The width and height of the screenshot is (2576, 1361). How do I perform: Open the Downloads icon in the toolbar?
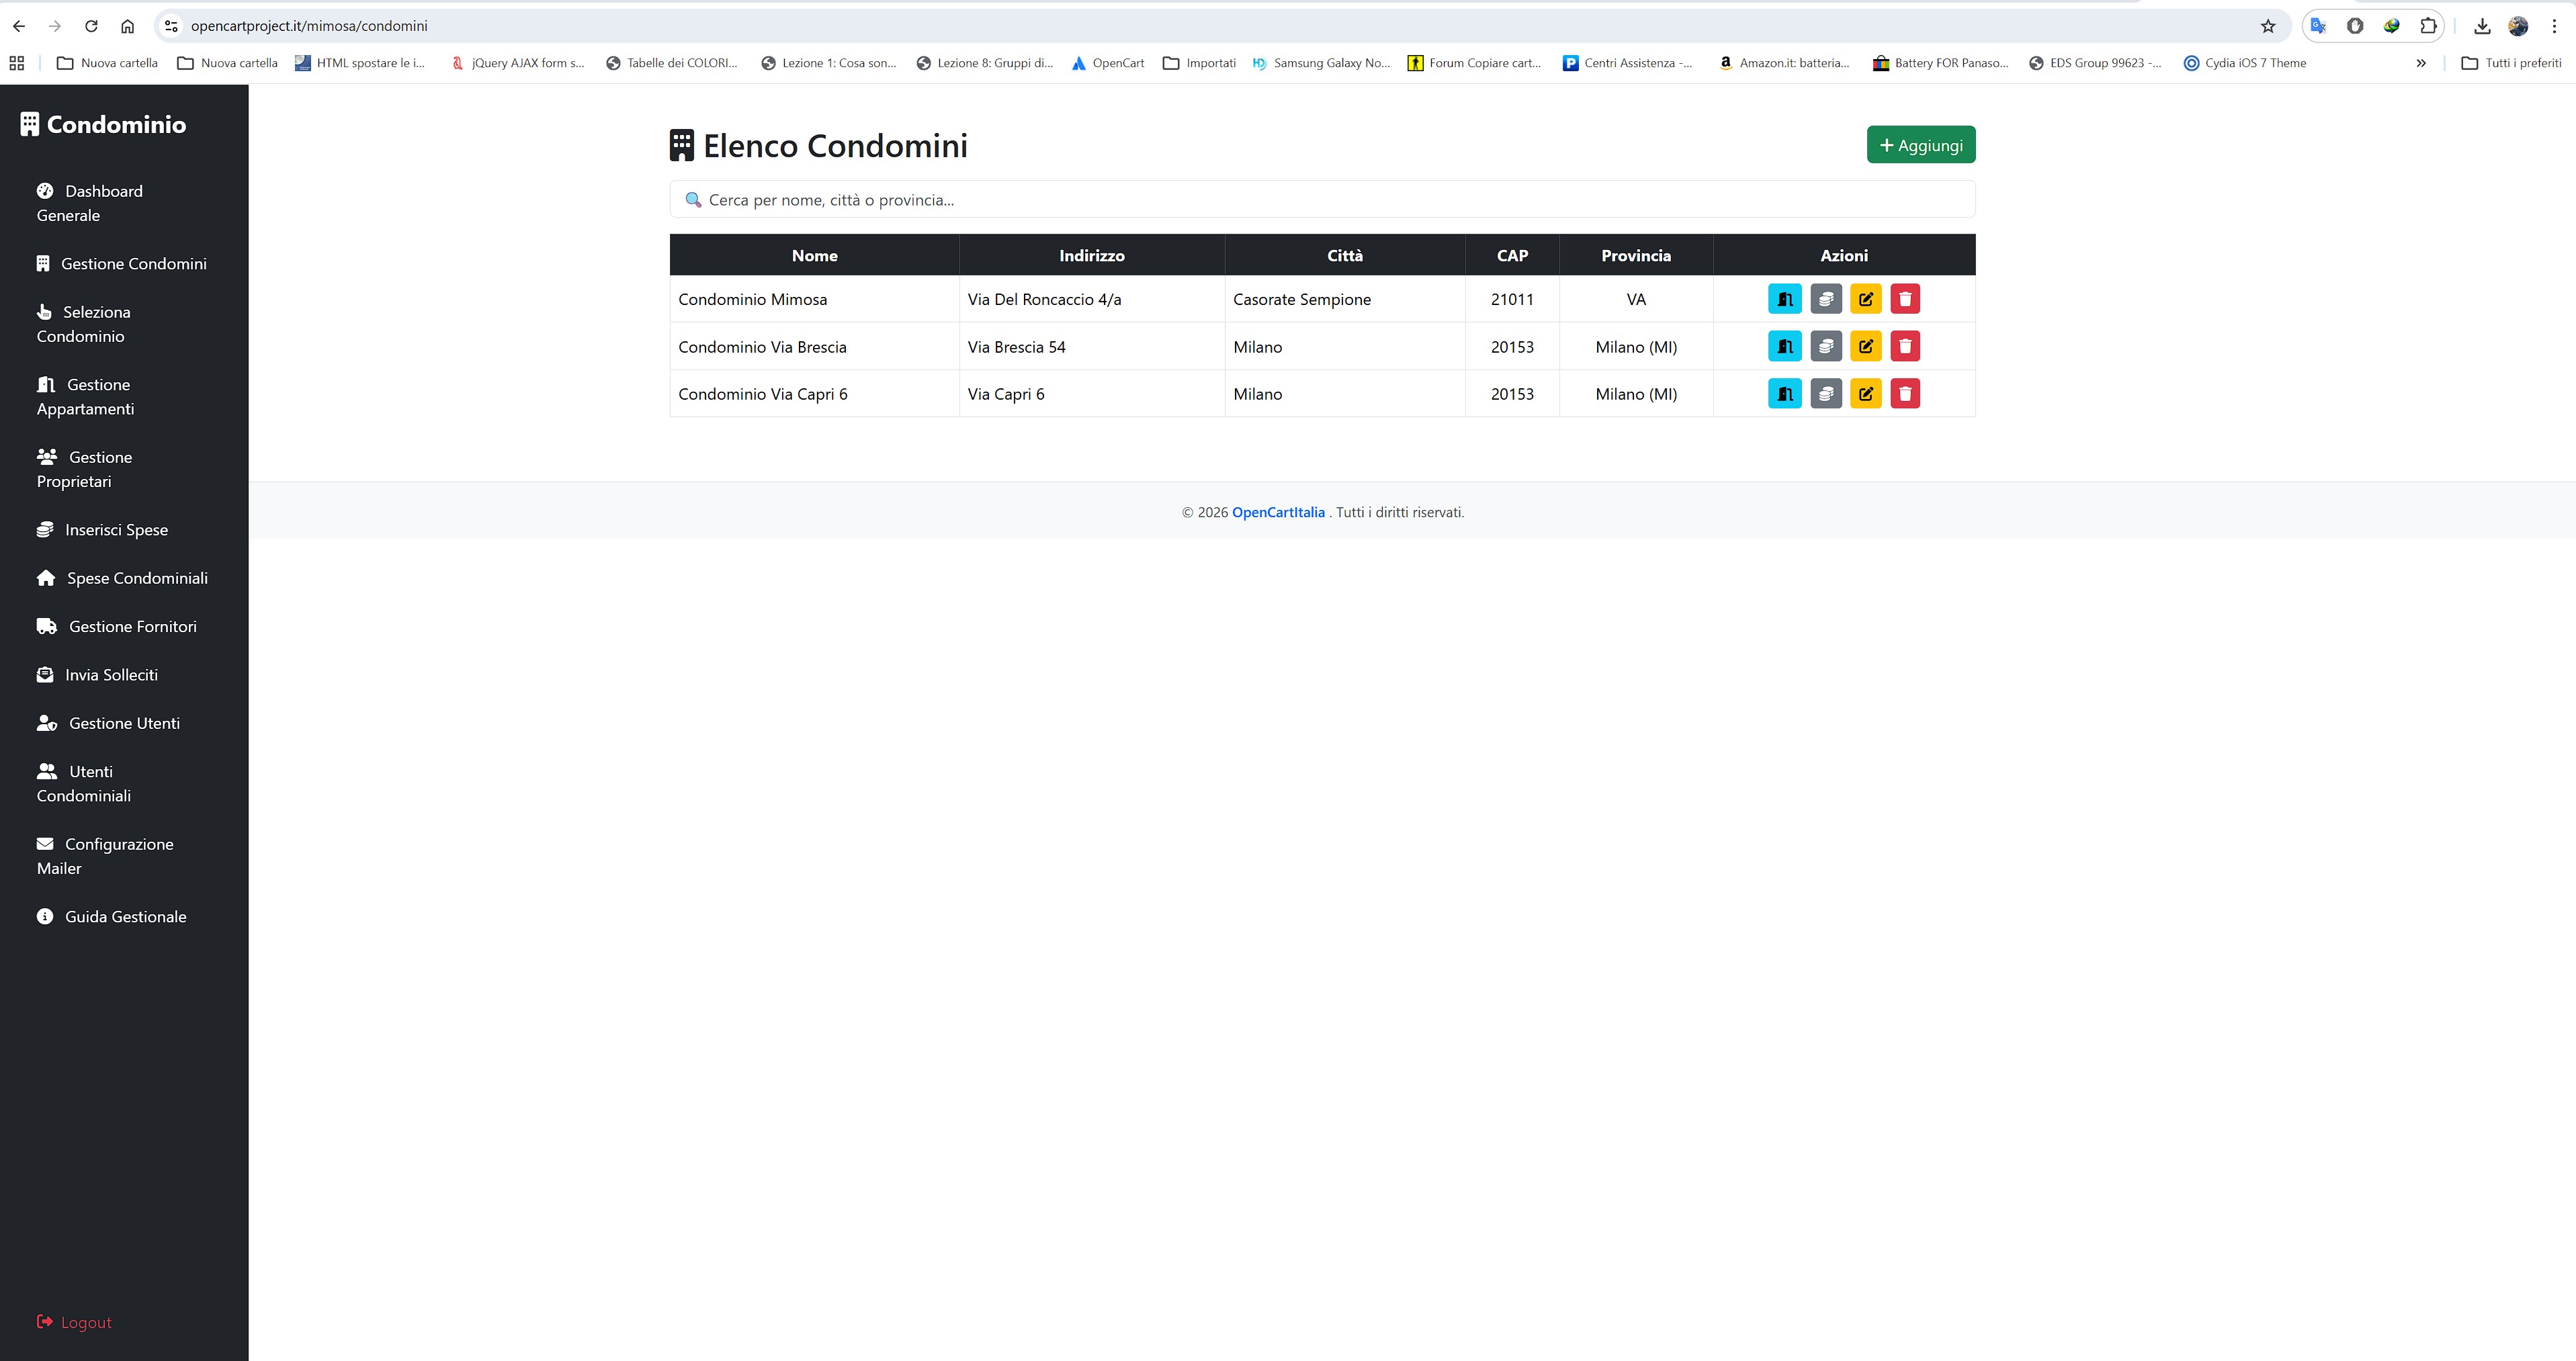[x=2482, y=26]
